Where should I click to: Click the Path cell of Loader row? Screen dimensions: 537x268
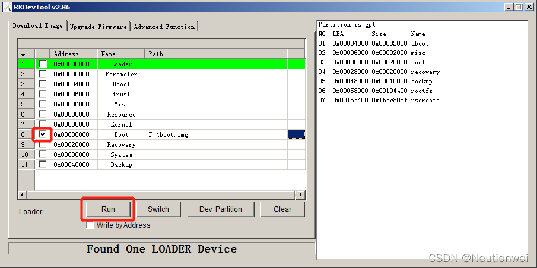point(216,64)
